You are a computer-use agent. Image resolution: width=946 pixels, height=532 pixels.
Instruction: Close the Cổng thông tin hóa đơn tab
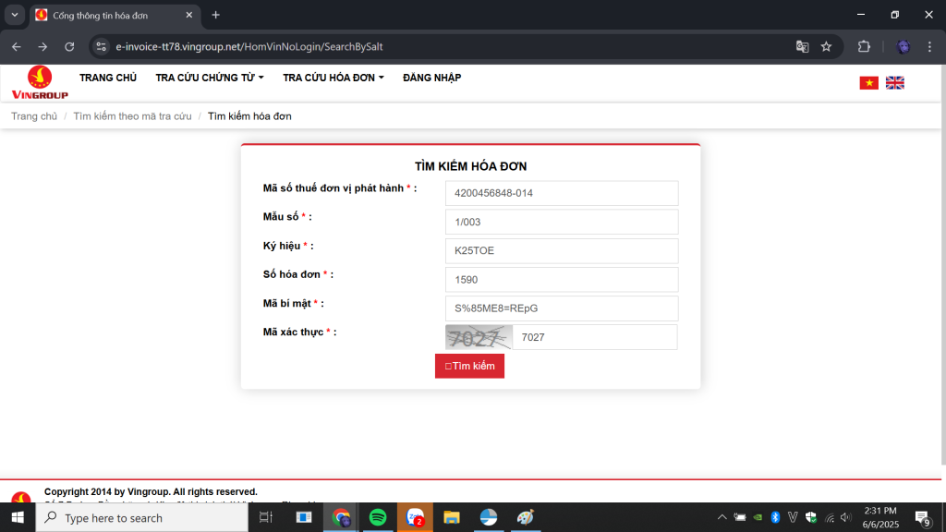click(x=188, y=15)
